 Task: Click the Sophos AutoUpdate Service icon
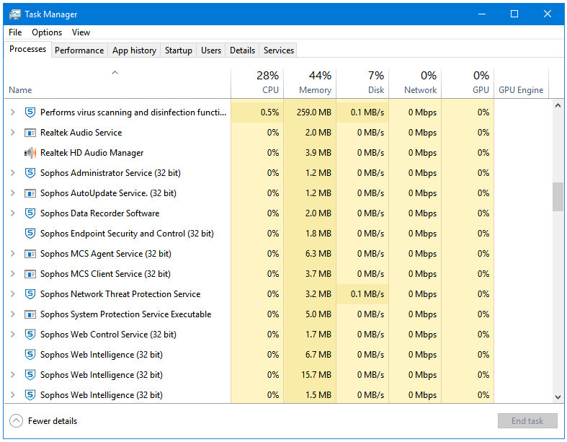30,193
